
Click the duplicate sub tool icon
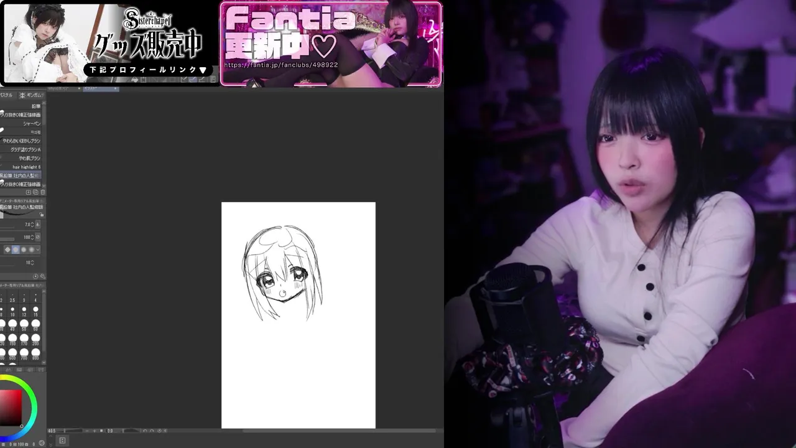pos(35,192)
